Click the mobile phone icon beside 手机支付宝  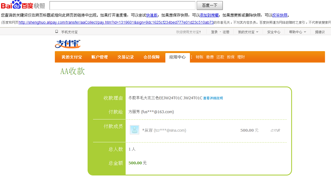(57, 32)
